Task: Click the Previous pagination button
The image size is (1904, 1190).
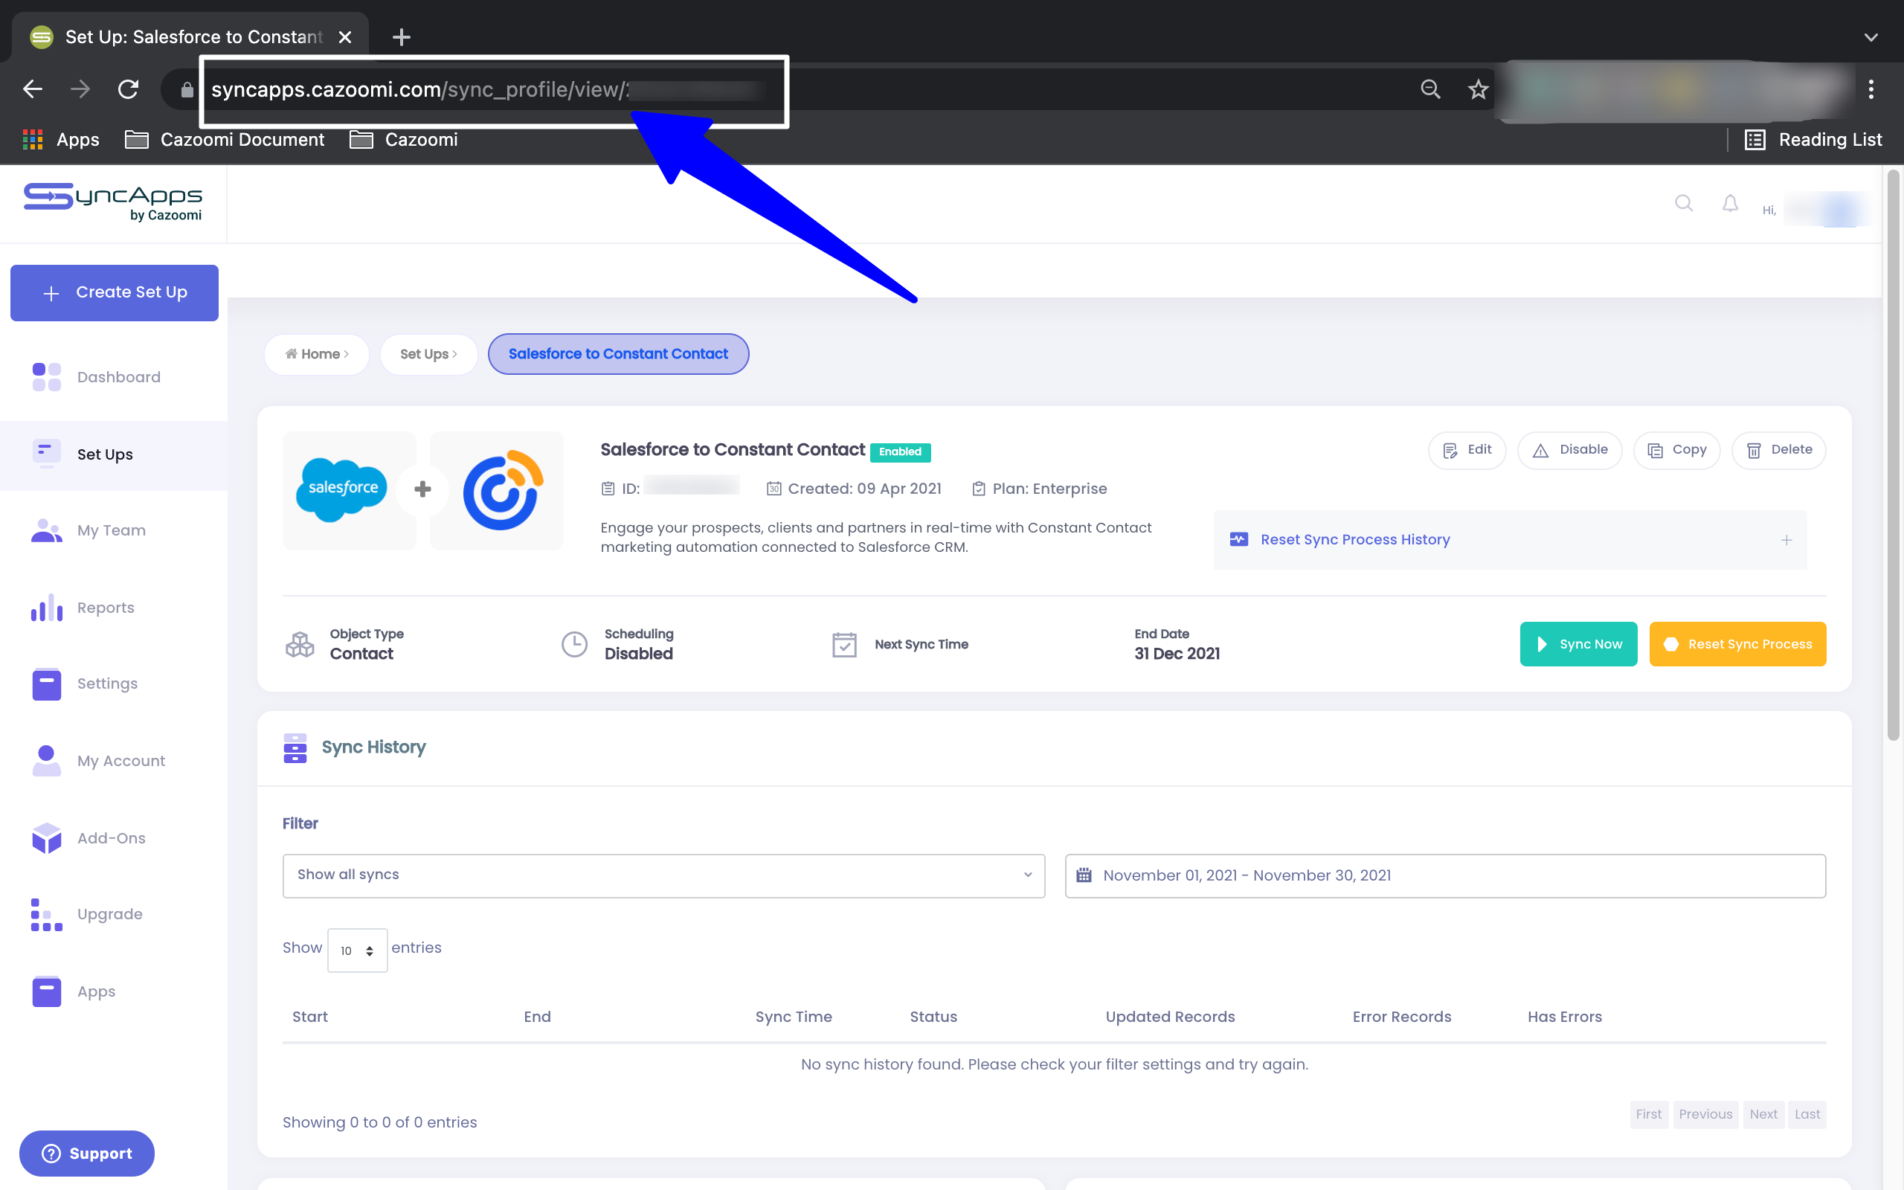Action: point(1705,1114)
